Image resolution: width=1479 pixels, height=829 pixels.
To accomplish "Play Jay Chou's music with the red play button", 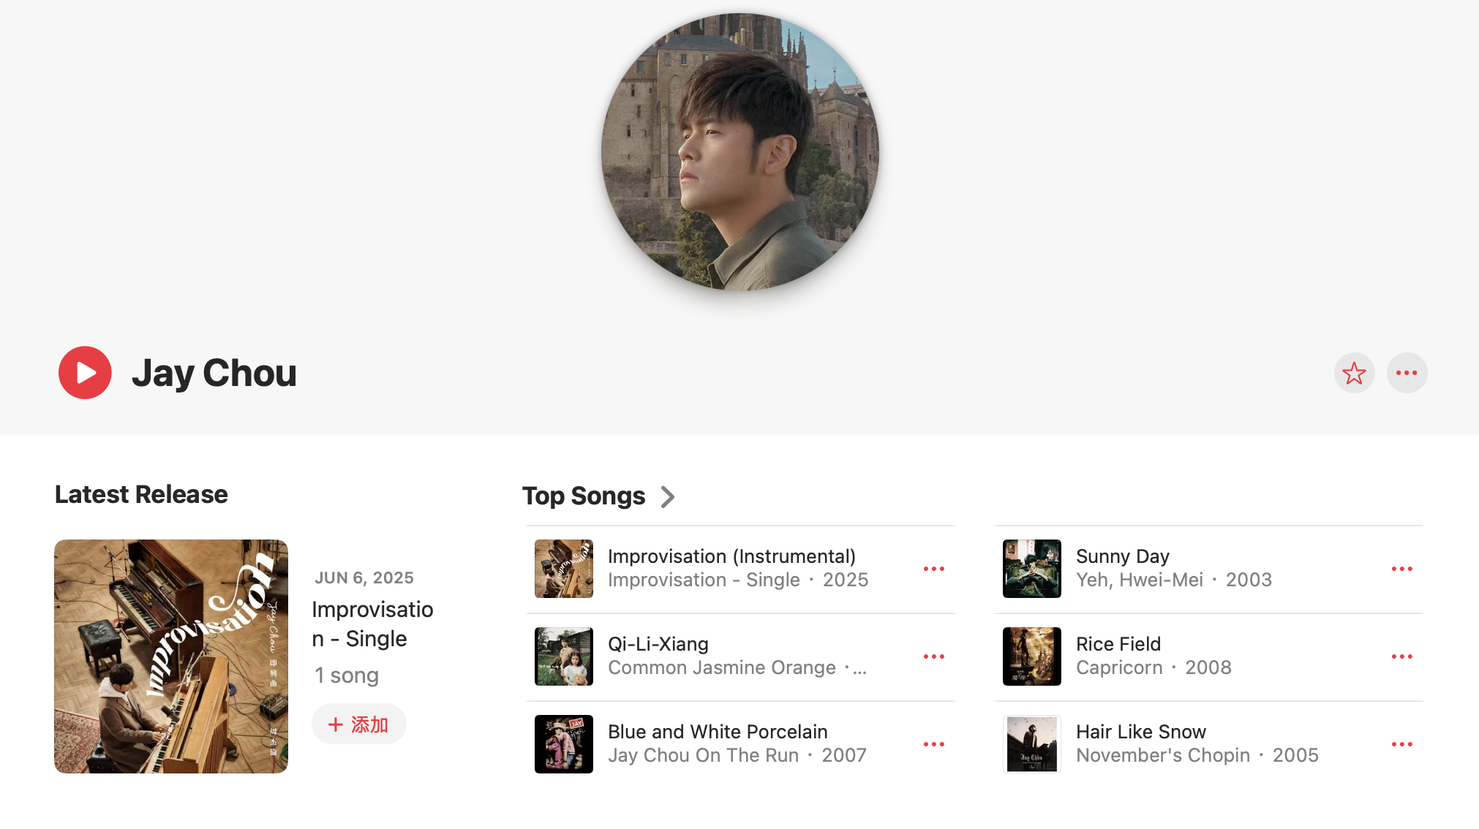I will (x=85, y=373).
